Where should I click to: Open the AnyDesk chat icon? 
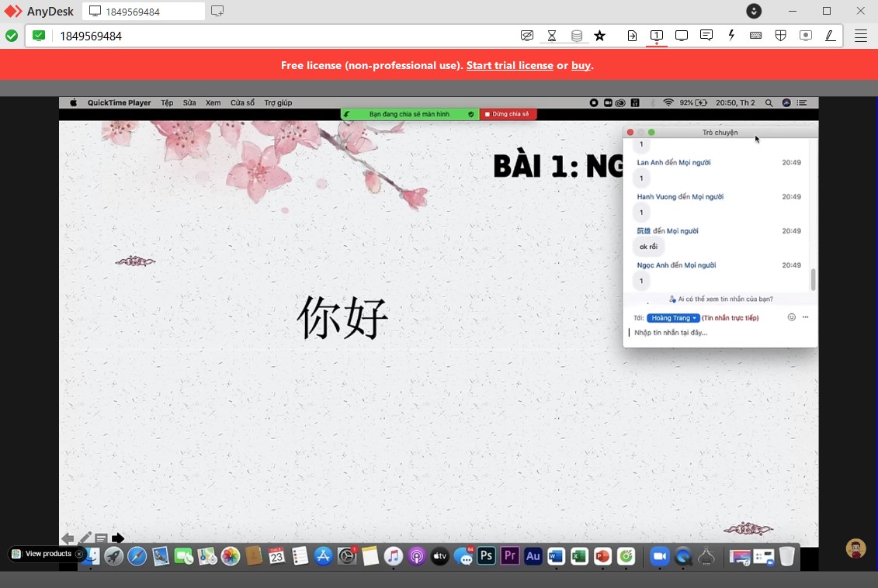[x=706, y=36]
